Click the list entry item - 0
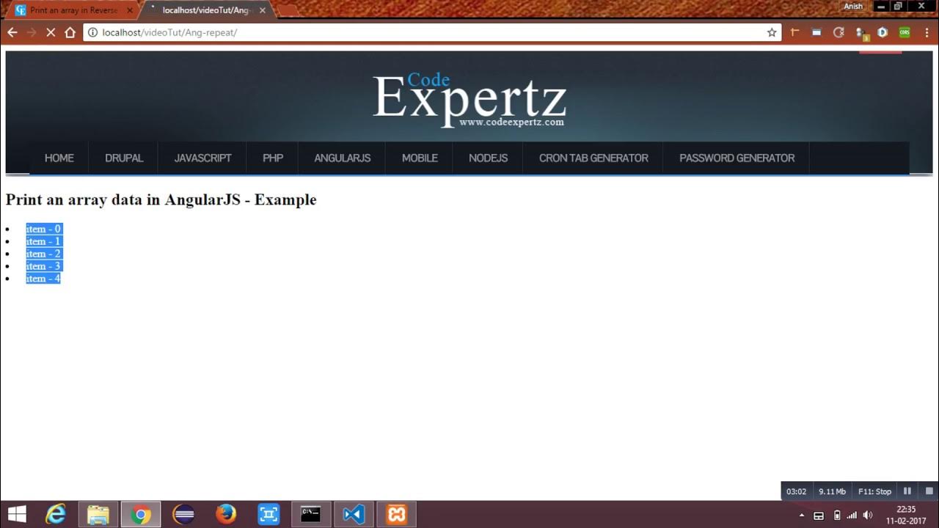This screenshot has width=939, height=528. [44, 229]
